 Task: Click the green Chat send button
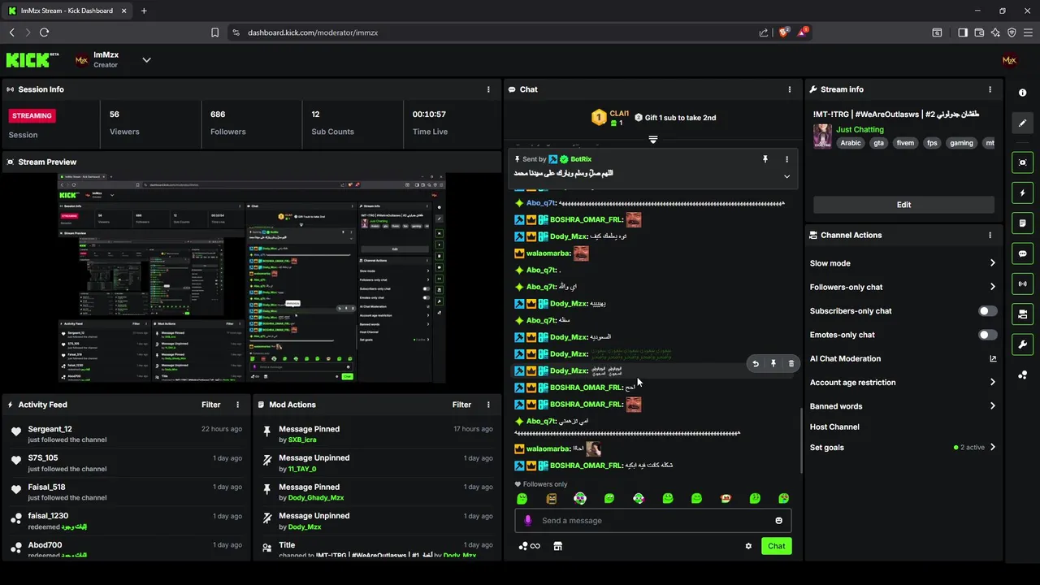click(x=777, y=546)
